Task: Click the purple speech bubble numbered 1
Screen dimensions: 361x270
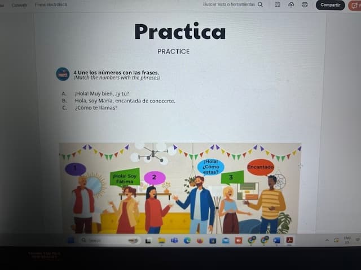Action: coord(75,169)
